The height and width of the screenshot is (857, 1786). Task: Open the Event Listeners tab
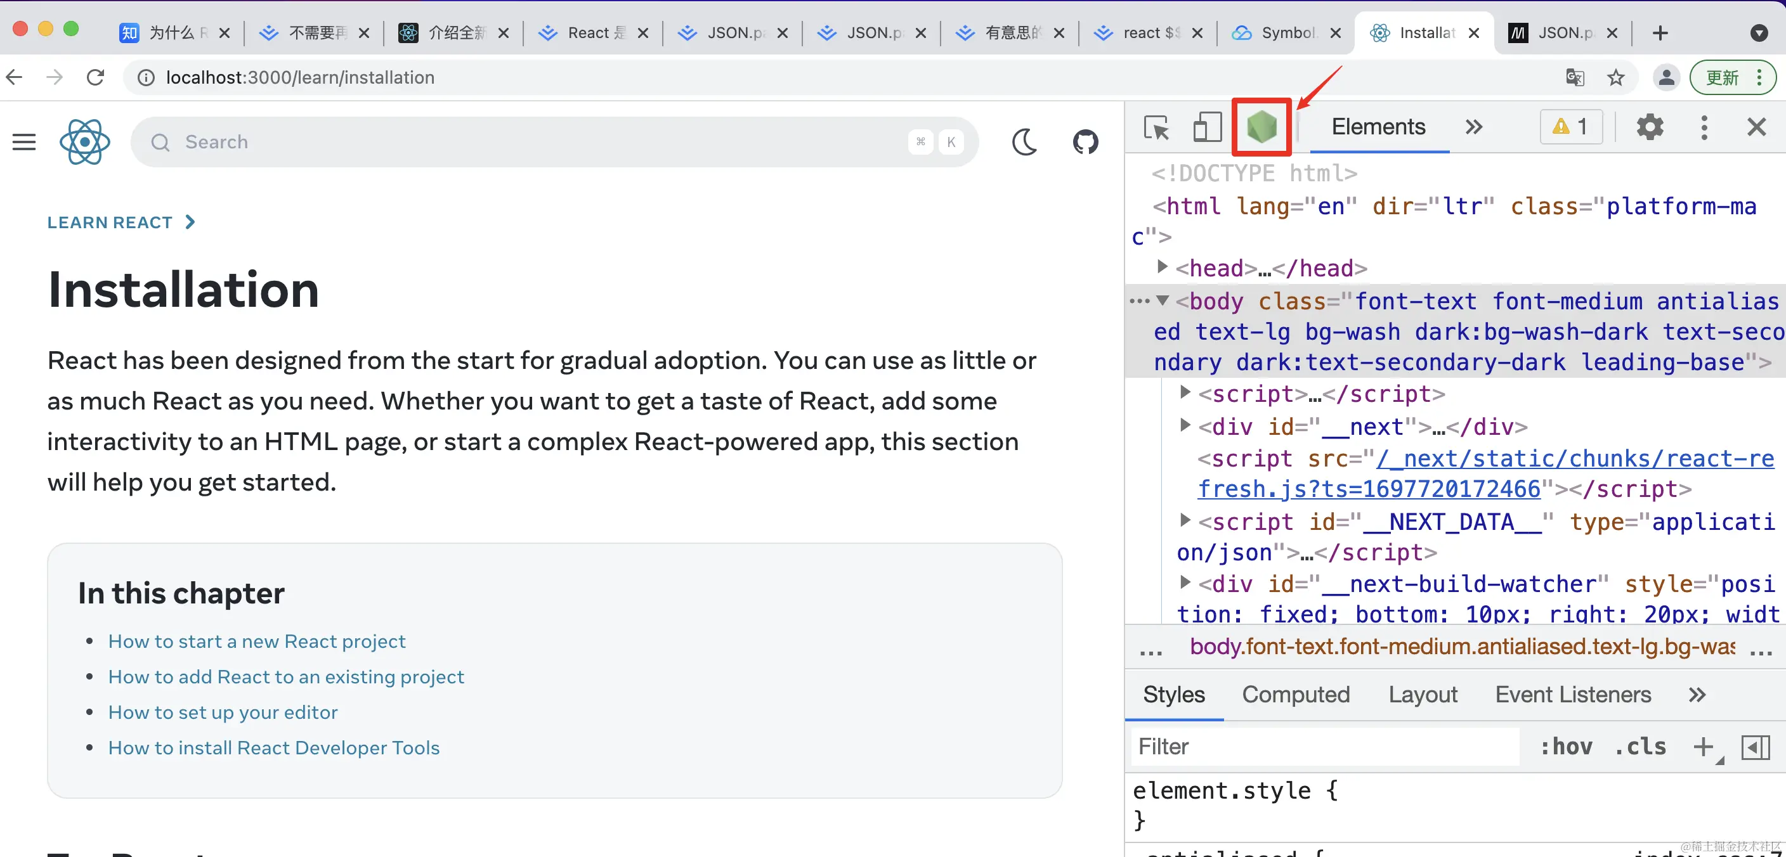pos(1572,694)
